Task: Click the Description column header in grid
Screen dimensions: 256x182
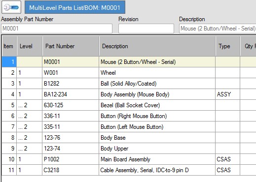Action: (x=157, y=46)
